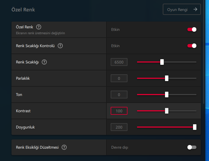Click the Kontrast slider handle

click(x=167, y=111)
